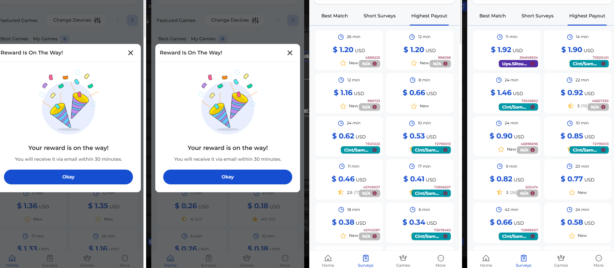Open My Games tab above the dimmed $0.18 surveys

point(203,39)
